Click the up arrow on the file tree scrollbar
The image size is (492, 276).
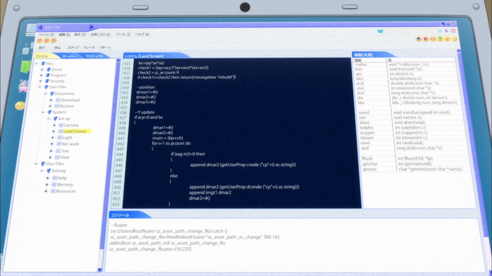click(118, 60)
